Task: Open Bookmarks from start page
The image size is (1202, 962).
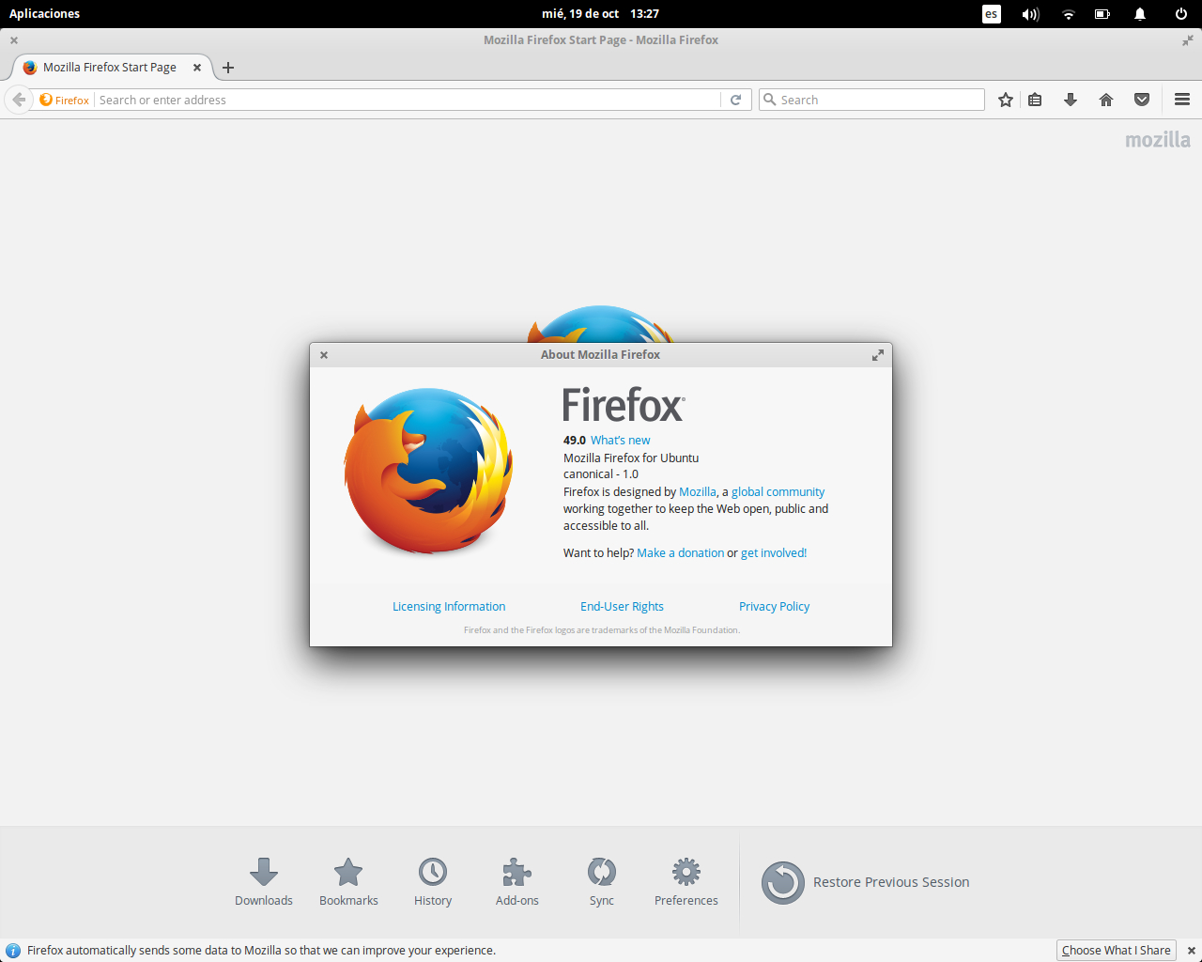Action: [x=348, y=881]
